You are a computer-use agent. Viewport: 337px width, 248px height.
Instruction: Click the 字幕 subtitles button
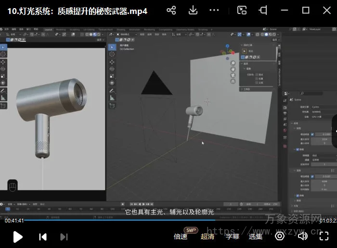pos(232,236)
